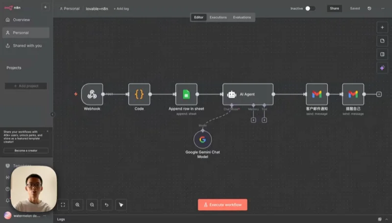Open the Append row in sheet node
Screen dimensions: 392x223
coord(186,94)
